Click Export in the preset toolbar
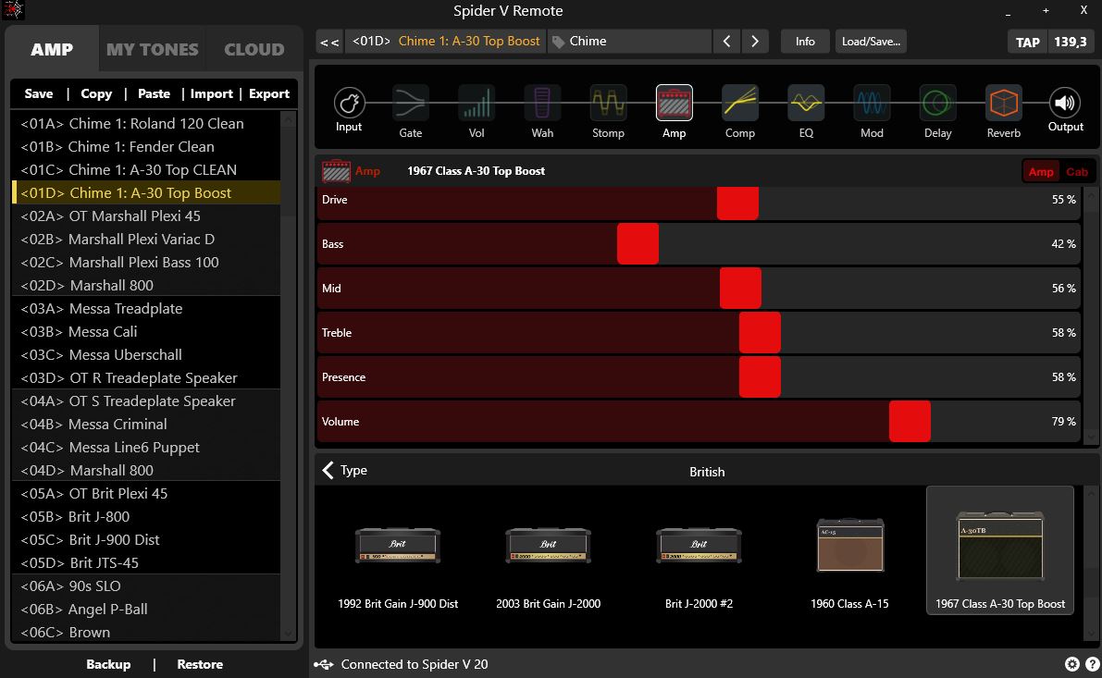The width and height of the screenshot is (1102, 678). (x=269, y=93)
